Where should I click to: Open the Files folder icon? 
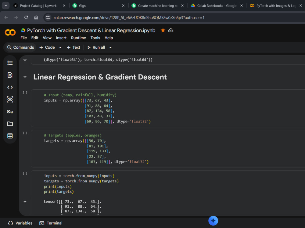(x=10, y=124)
